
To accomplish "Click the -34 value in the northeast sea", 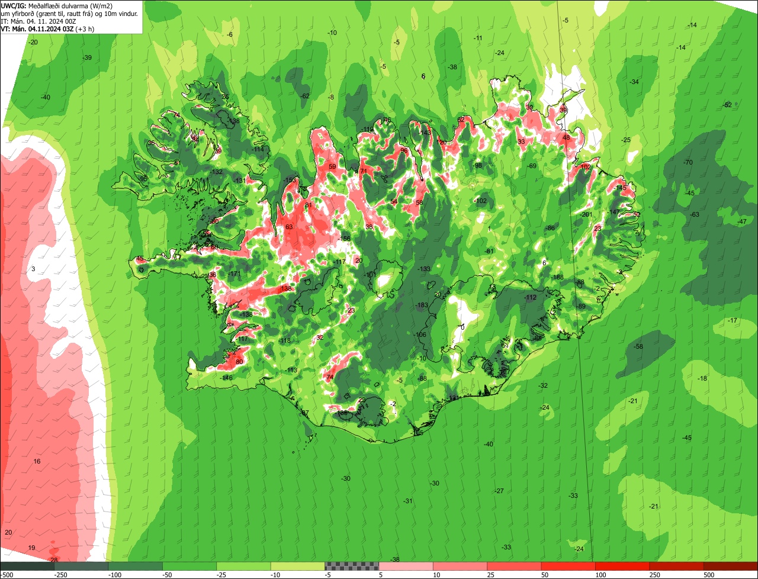I will [634, 82].
